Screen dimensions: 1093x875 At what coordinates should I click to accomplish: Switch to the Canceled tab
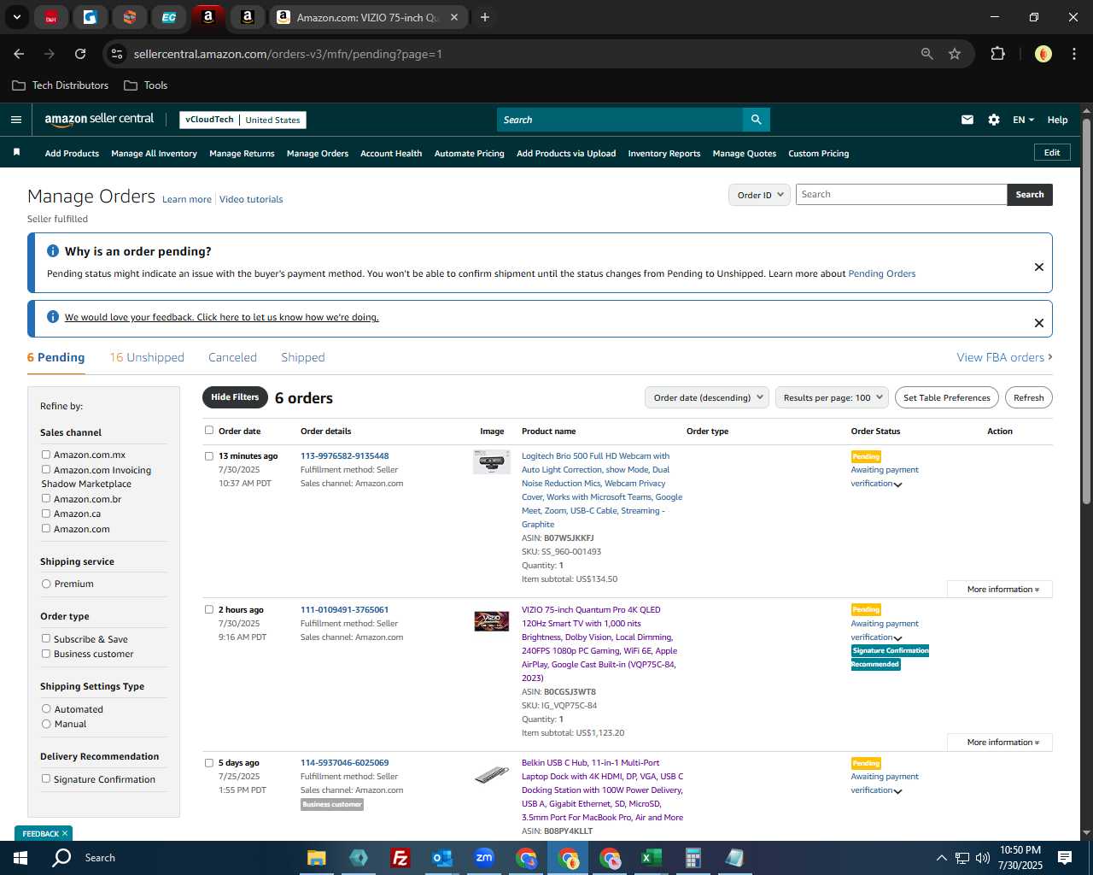coord(232,357)
